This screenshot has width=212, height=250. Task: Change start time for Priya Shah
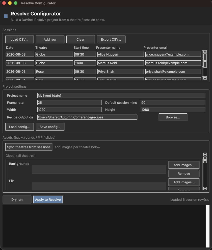(85, 71)
